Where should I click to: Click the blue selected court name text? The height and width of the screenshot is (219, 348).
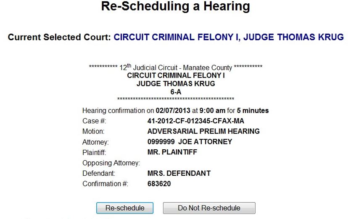229,37
